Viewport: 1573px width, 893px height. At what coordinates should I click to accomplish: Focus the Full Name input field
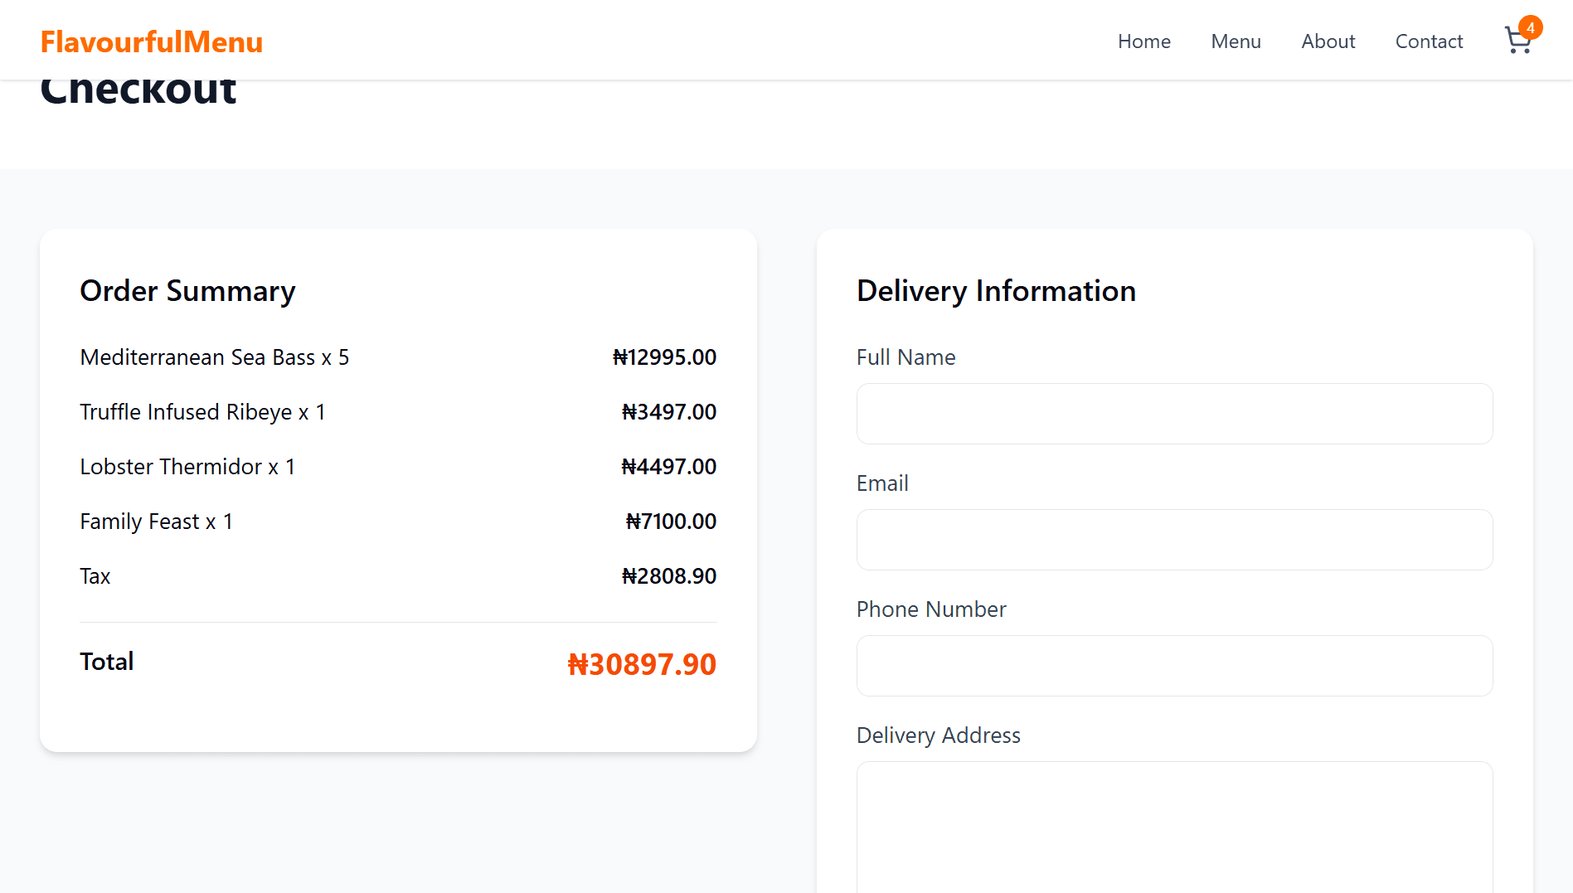(x=1174, y=414)
